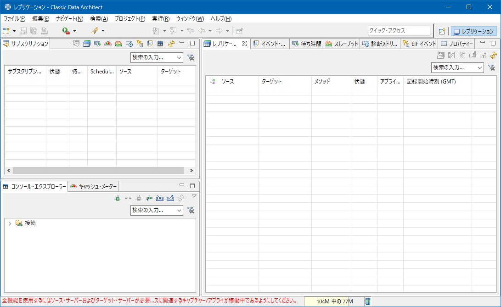Click the flashlight search icon in toolbar
The width and height of the screenshot is (501, 307).
(x=95, y=31)
